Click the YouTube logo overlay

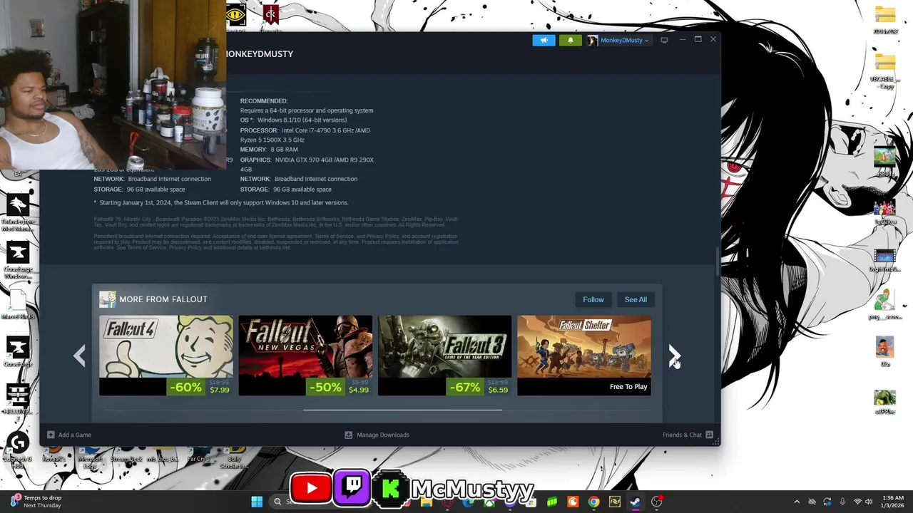pyautogui.click(x=311, y=488)
